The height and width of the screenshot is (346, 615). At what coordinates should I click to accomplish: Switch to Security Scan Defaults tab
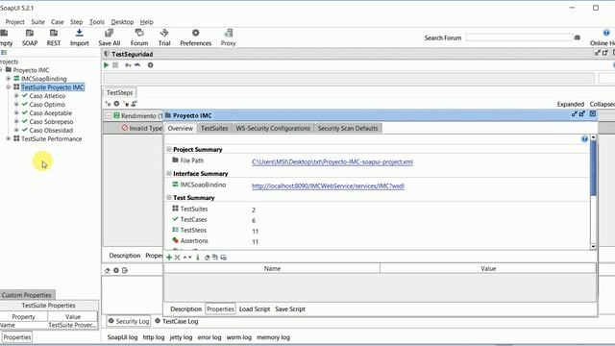pos(348,128)
